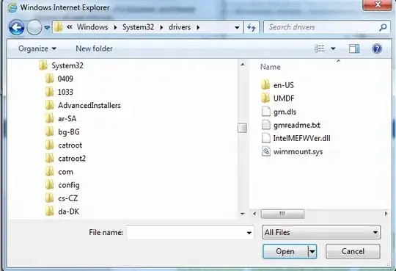This screenshot has height=271, width=396.
Task: Click the change view icon
Action: point(320,48)
